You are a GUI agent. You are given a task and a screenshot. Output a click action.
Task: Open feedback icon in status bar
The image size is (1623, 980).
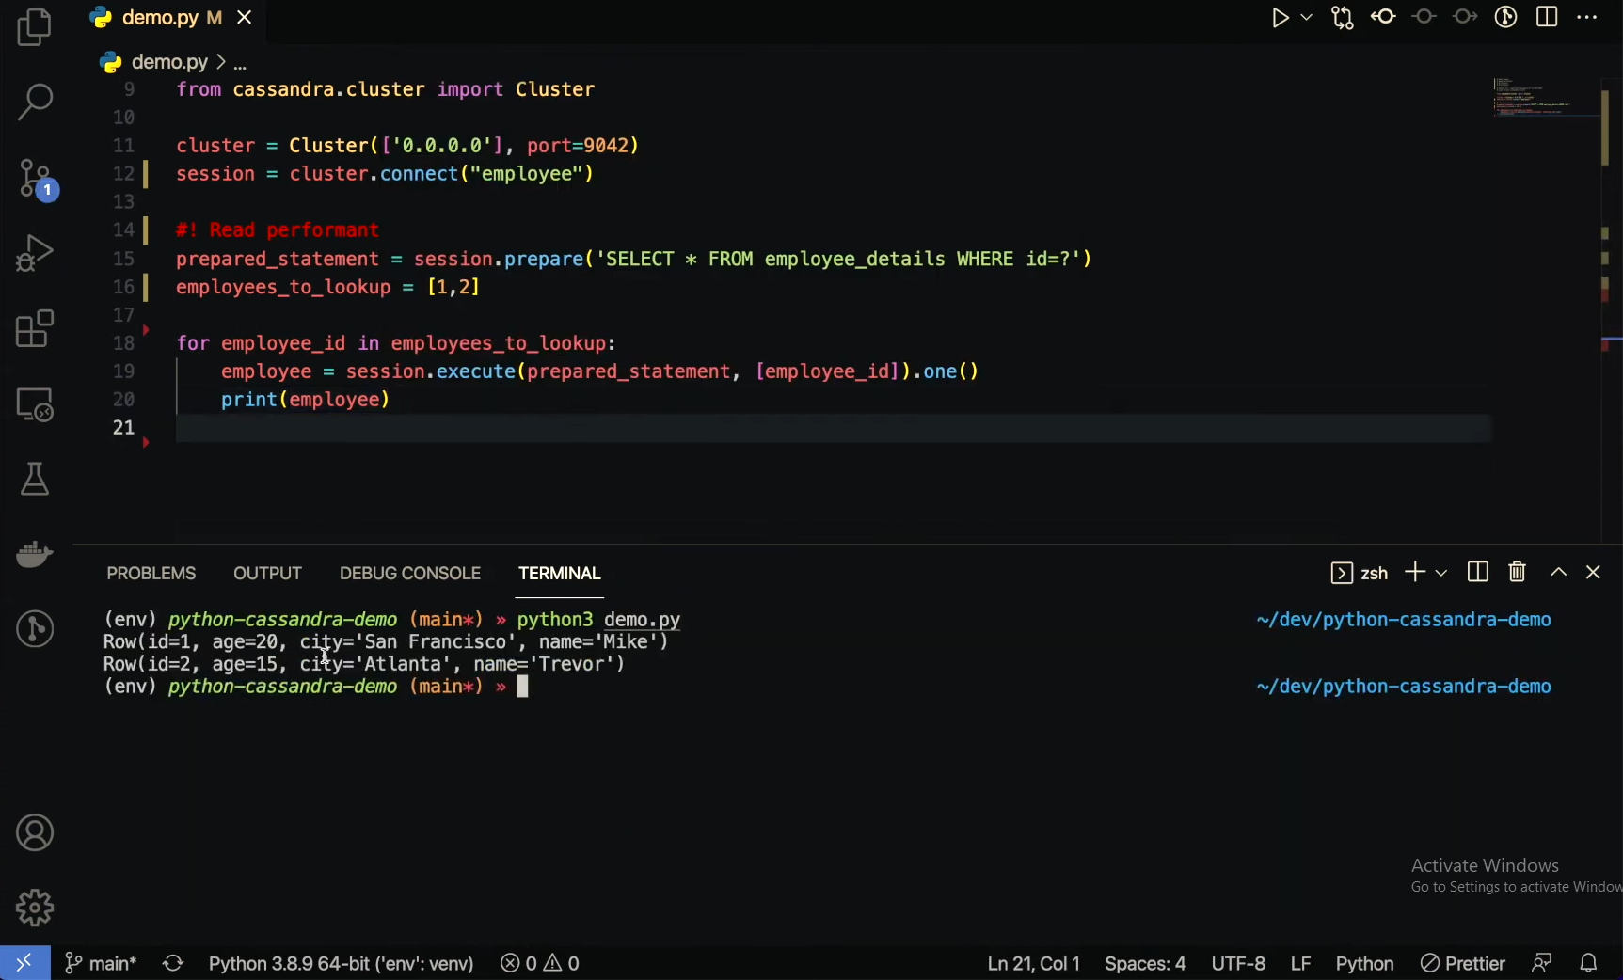[1541, 963]
